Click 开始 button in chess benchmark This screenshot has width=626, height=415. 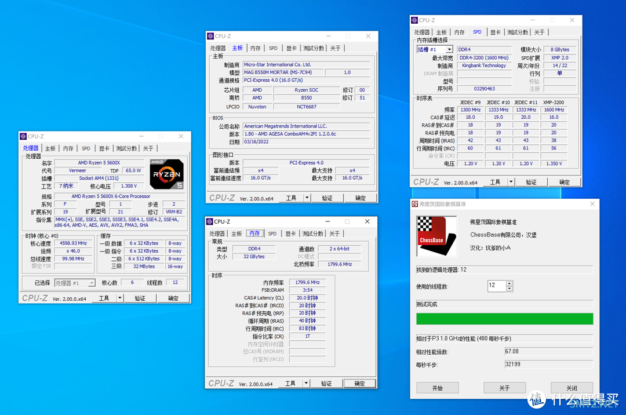click(438, 388)
